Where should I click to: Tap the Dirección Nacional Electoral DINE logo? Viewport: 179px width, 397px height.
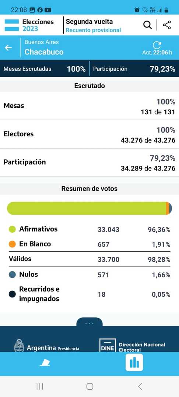click(x=132, y=346)
